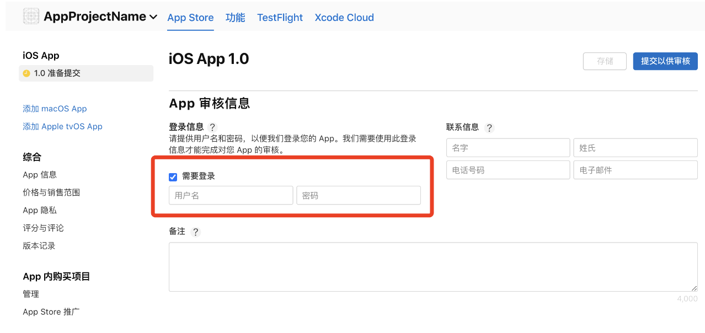
Task: Click the AppProjectName app icon
Action: [31, 16]
